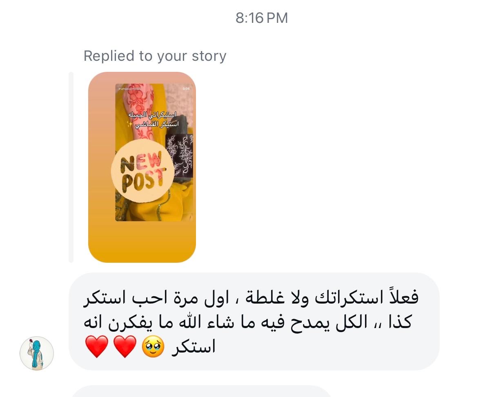492x397 pixels.
Task: Click the "Replied to your story" label
Action: 155,56
